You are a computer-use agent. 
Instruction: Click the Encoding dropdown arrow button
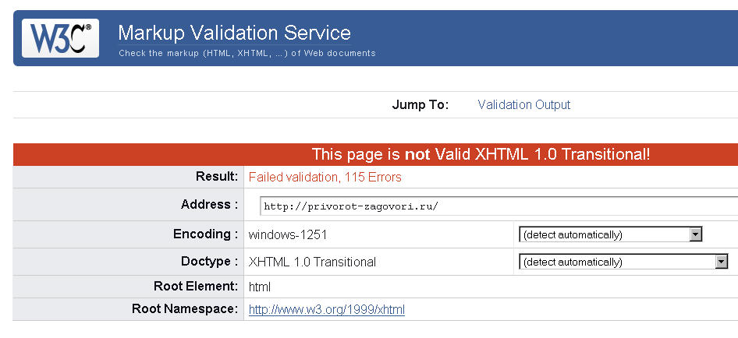(695, 234)
